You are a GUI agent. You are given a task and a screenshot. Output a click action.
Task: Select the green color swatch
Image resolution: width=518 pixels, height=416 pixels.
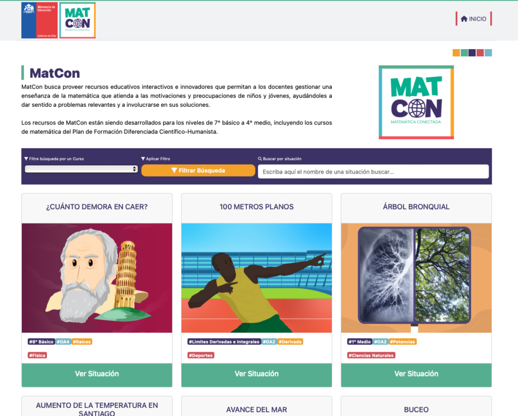[464, 53]
